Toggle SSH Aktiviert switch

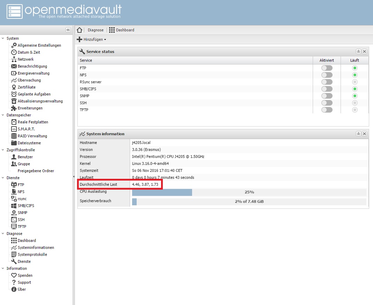point(327,103)
